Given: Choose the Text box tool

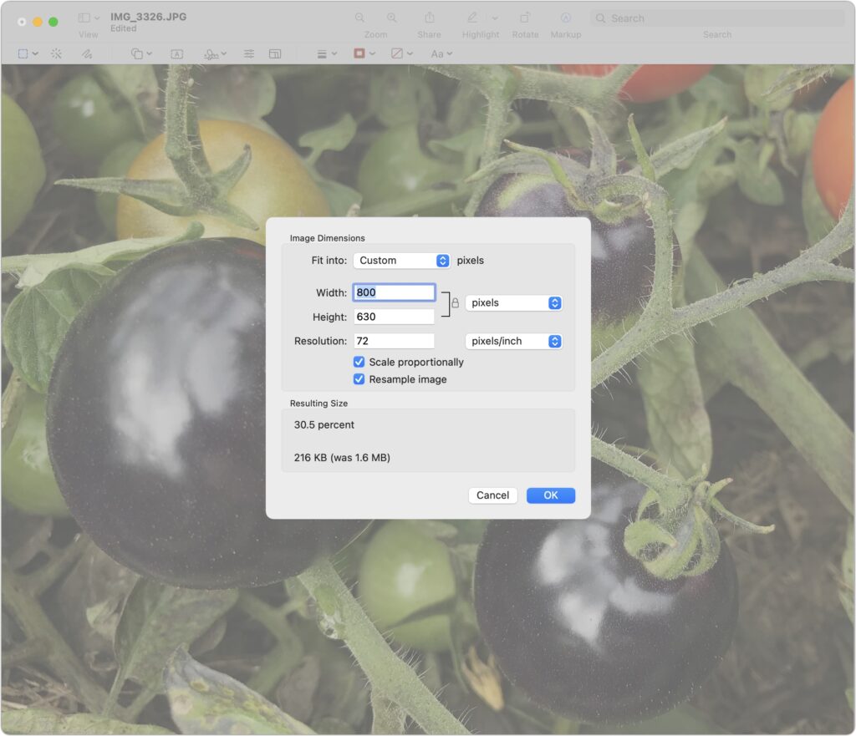Looking at the screenshot, I should point(177,53).
